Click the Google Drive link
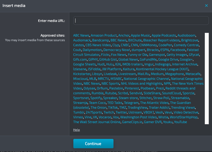The image size is (212, 152). click(x=168, y=60)
